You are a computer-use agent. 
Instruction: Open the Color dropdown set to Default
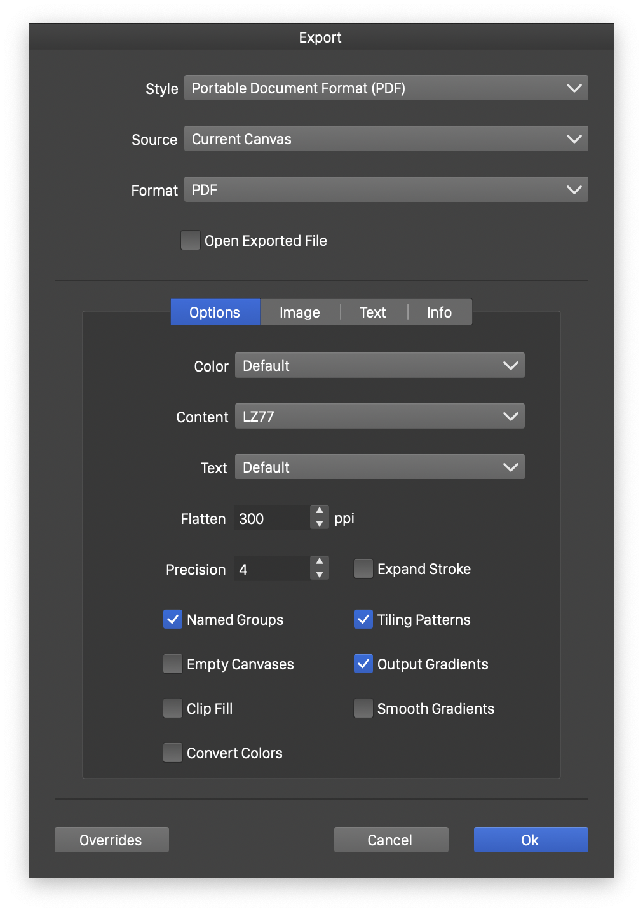pos(379,366)
